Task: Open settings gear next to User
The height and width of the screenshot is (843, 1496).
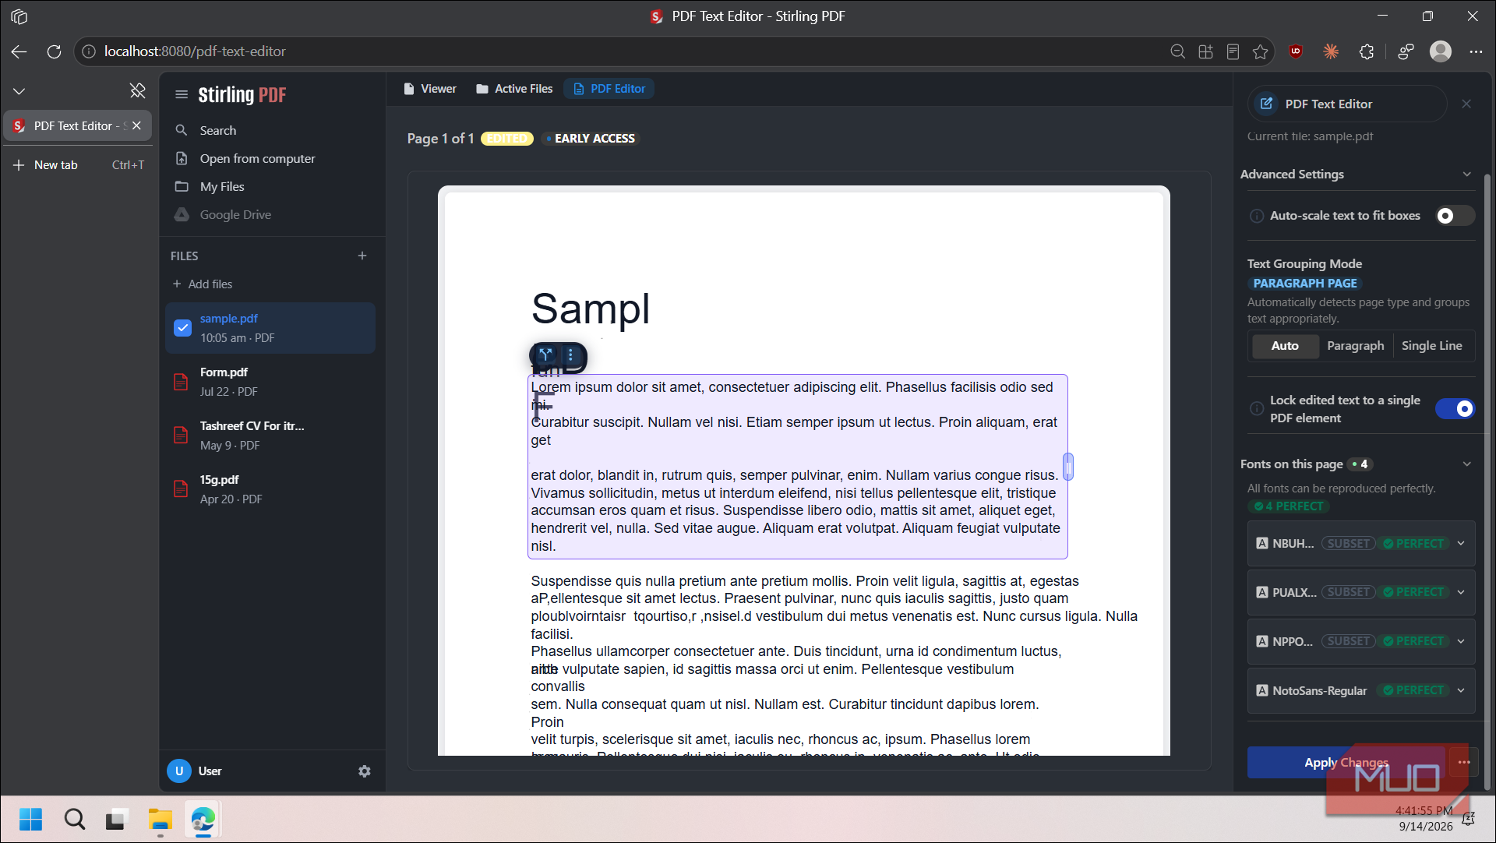Action: (x=365, y=771)
